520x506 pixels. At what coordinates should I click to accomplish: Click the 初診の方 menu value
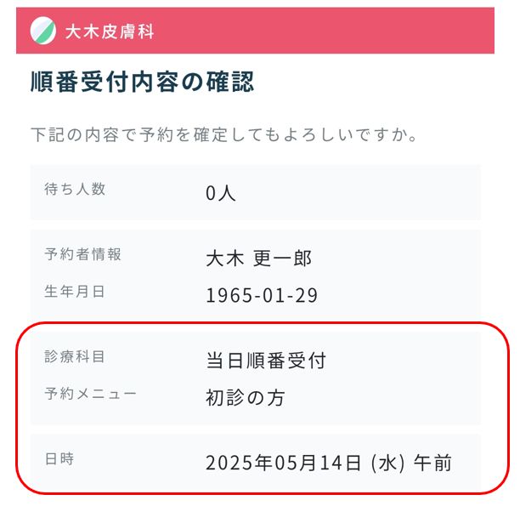click(246, 398)
